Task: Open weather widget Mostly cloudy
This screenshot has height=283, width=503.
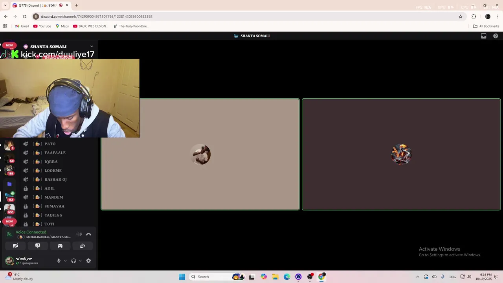Action: (x=20, y=277)
